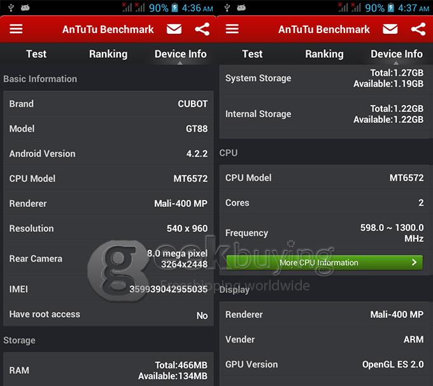Image resolution: width=433 pixels, height=386 pixels.
Task: Tap share icon in right AnTuTu header
Action: click(418, 29)
